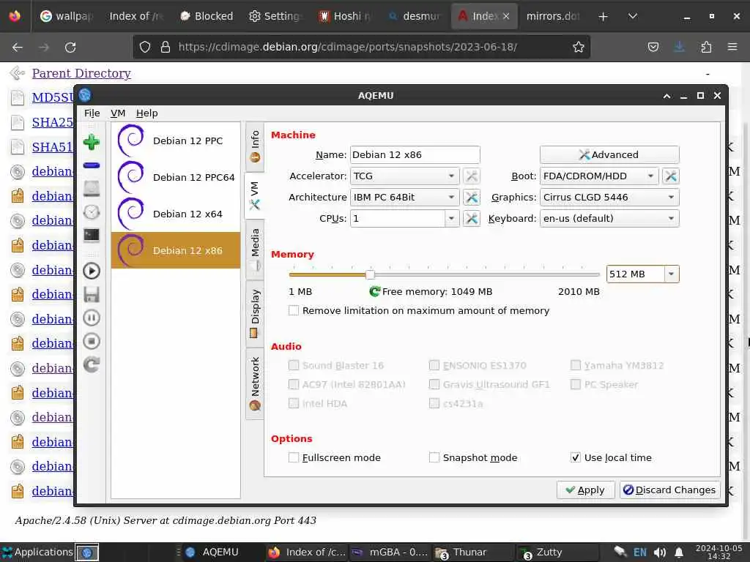Save VM state with the floppy icon
The image size is (750, 562).
click(x=92, y=294)
